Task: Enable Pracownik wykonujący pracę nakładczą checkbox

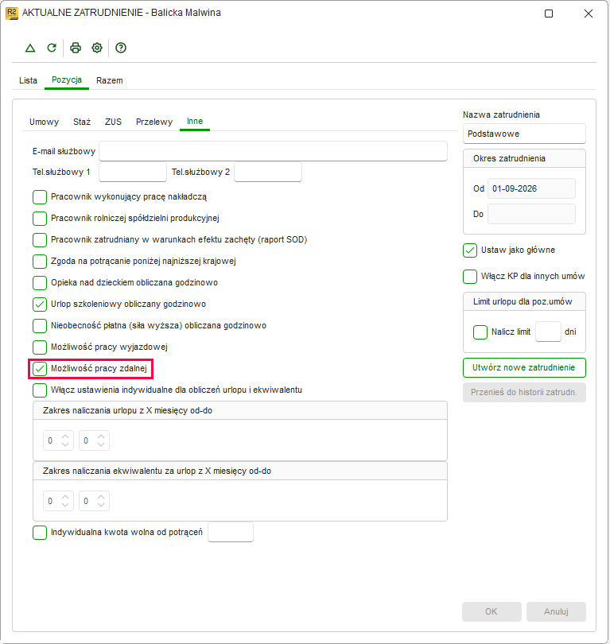Action: (x=40, y=197)
